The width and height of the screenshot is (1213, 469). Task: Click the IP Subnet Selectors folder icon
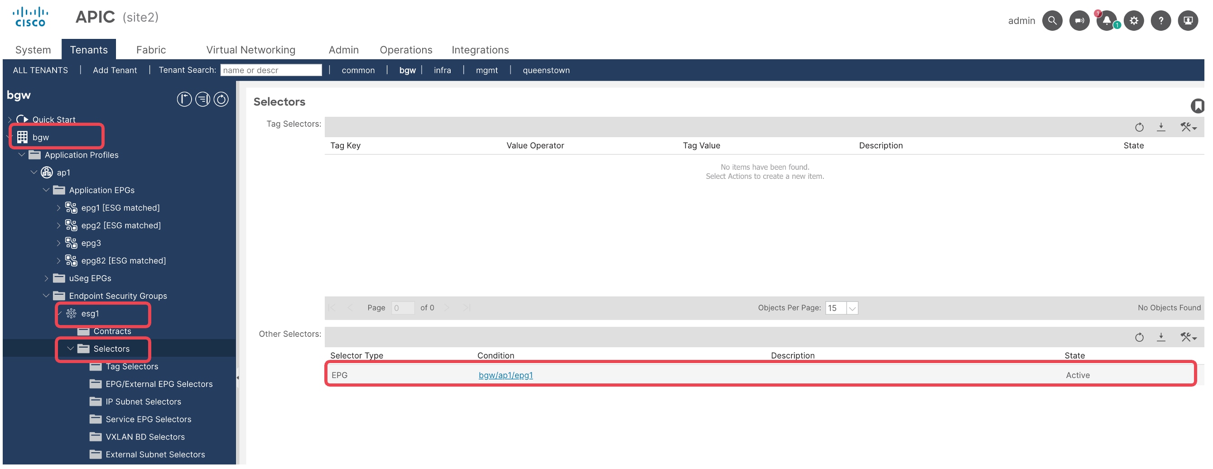(x=96, y=402)
